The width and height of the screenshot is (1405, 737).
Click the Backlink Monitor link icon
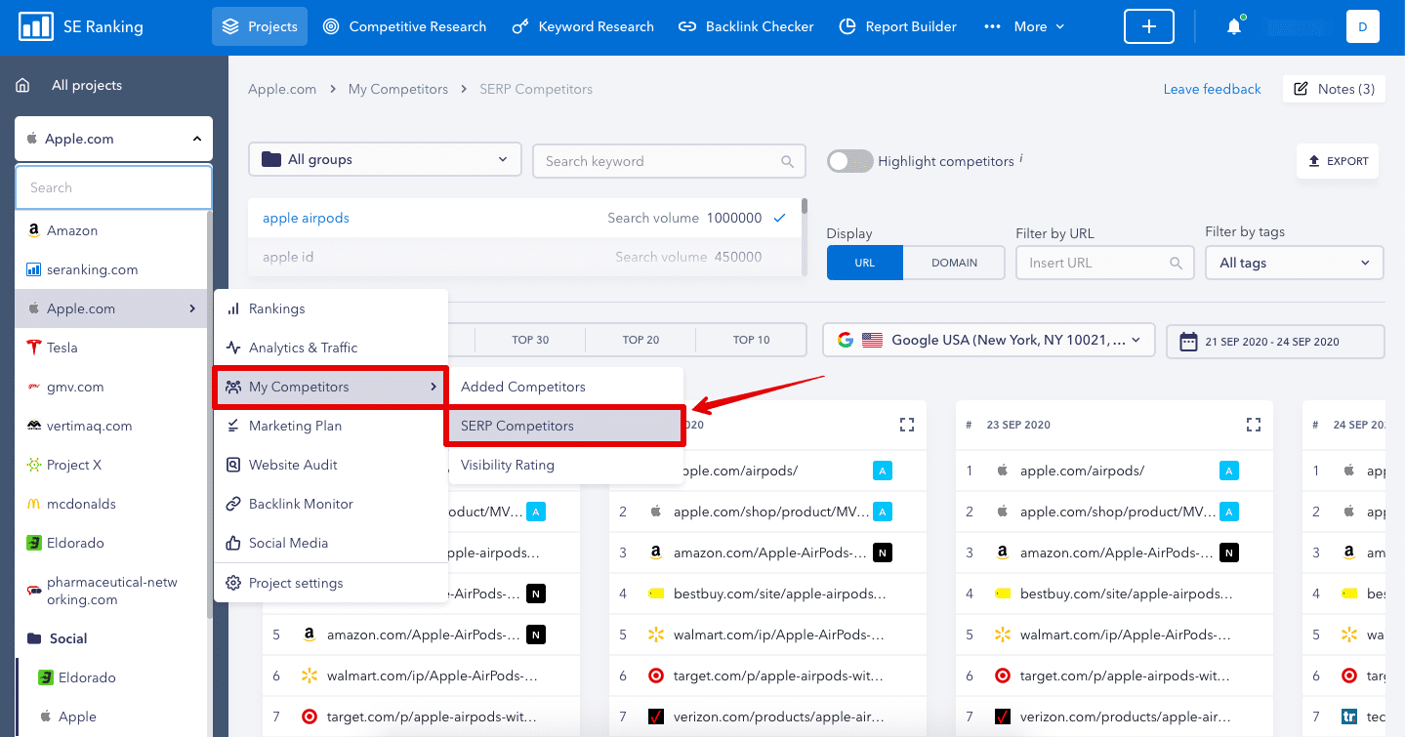coord(233,504)
